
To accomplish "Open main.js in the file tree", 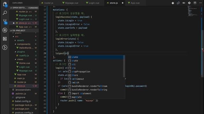I will tap(24, 78).
